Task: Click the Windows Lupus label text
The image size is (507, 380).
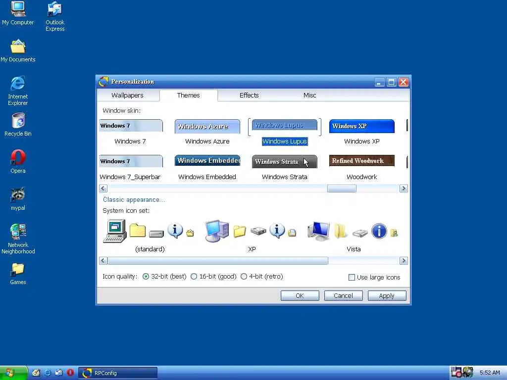Action: [x=285, y=142]
